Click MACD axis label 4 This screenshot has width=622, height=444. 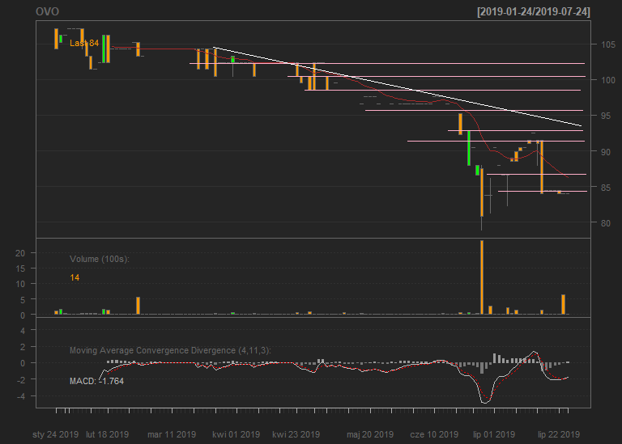[23, 330]
